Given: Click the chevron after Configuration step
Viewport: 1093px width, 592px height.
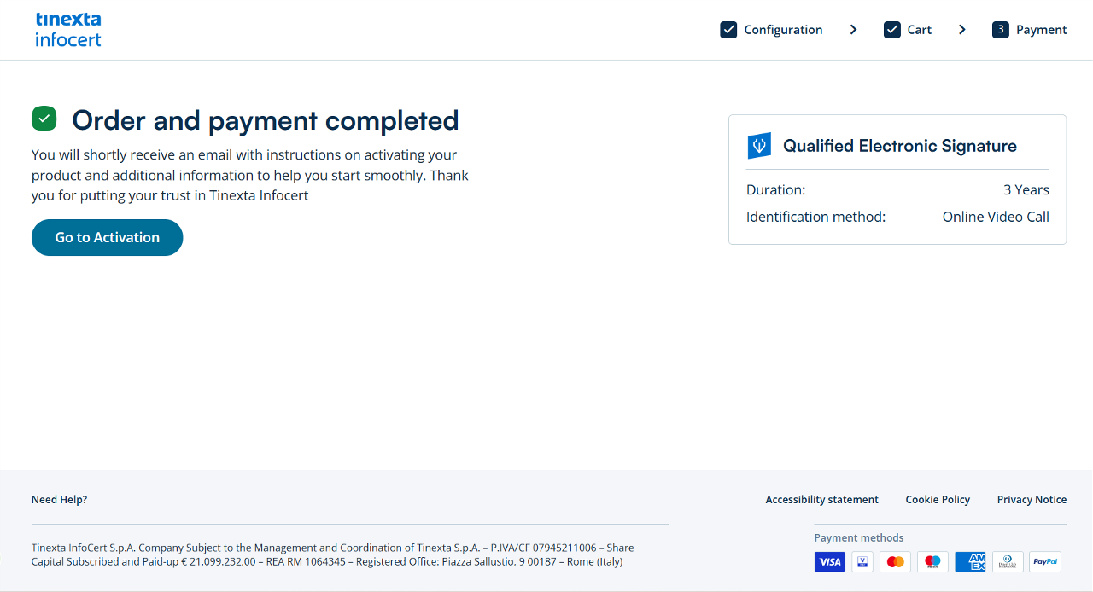Looking at the screenshot, I should 853,30.
